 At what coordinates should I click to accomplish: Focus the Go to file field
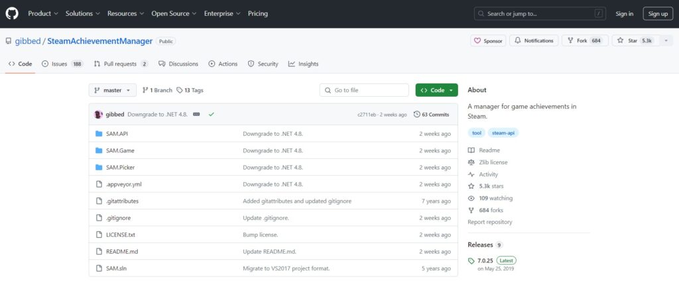pyautogui.click(x=364, y=90)
